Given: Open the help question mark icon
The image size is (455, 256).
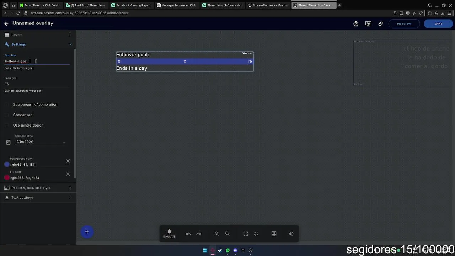Looking at the screenshot, I should click(x=356, y=24).
